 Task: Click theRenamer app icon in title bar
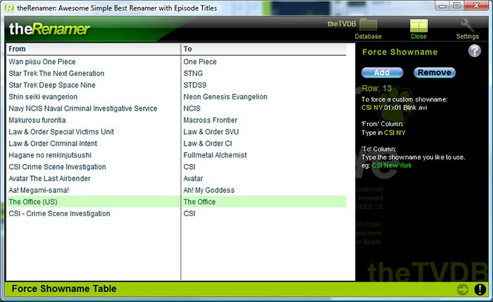click(9, 8)
